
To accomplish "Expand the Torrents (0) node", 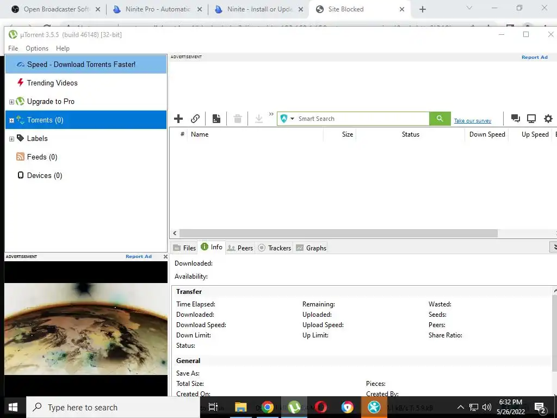I will 11,120.
